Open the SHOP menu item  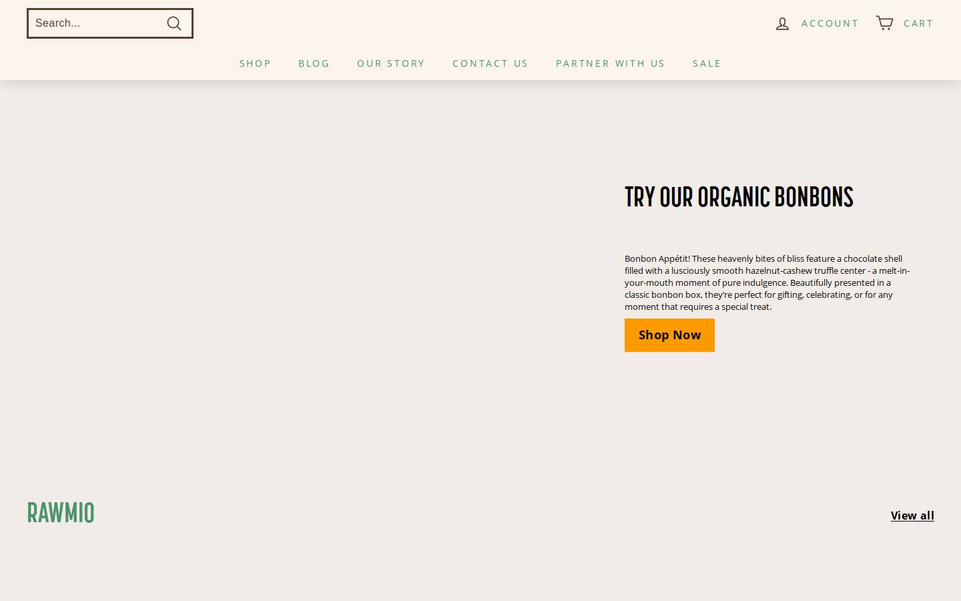pyautogui.click(x=256, y=63)
